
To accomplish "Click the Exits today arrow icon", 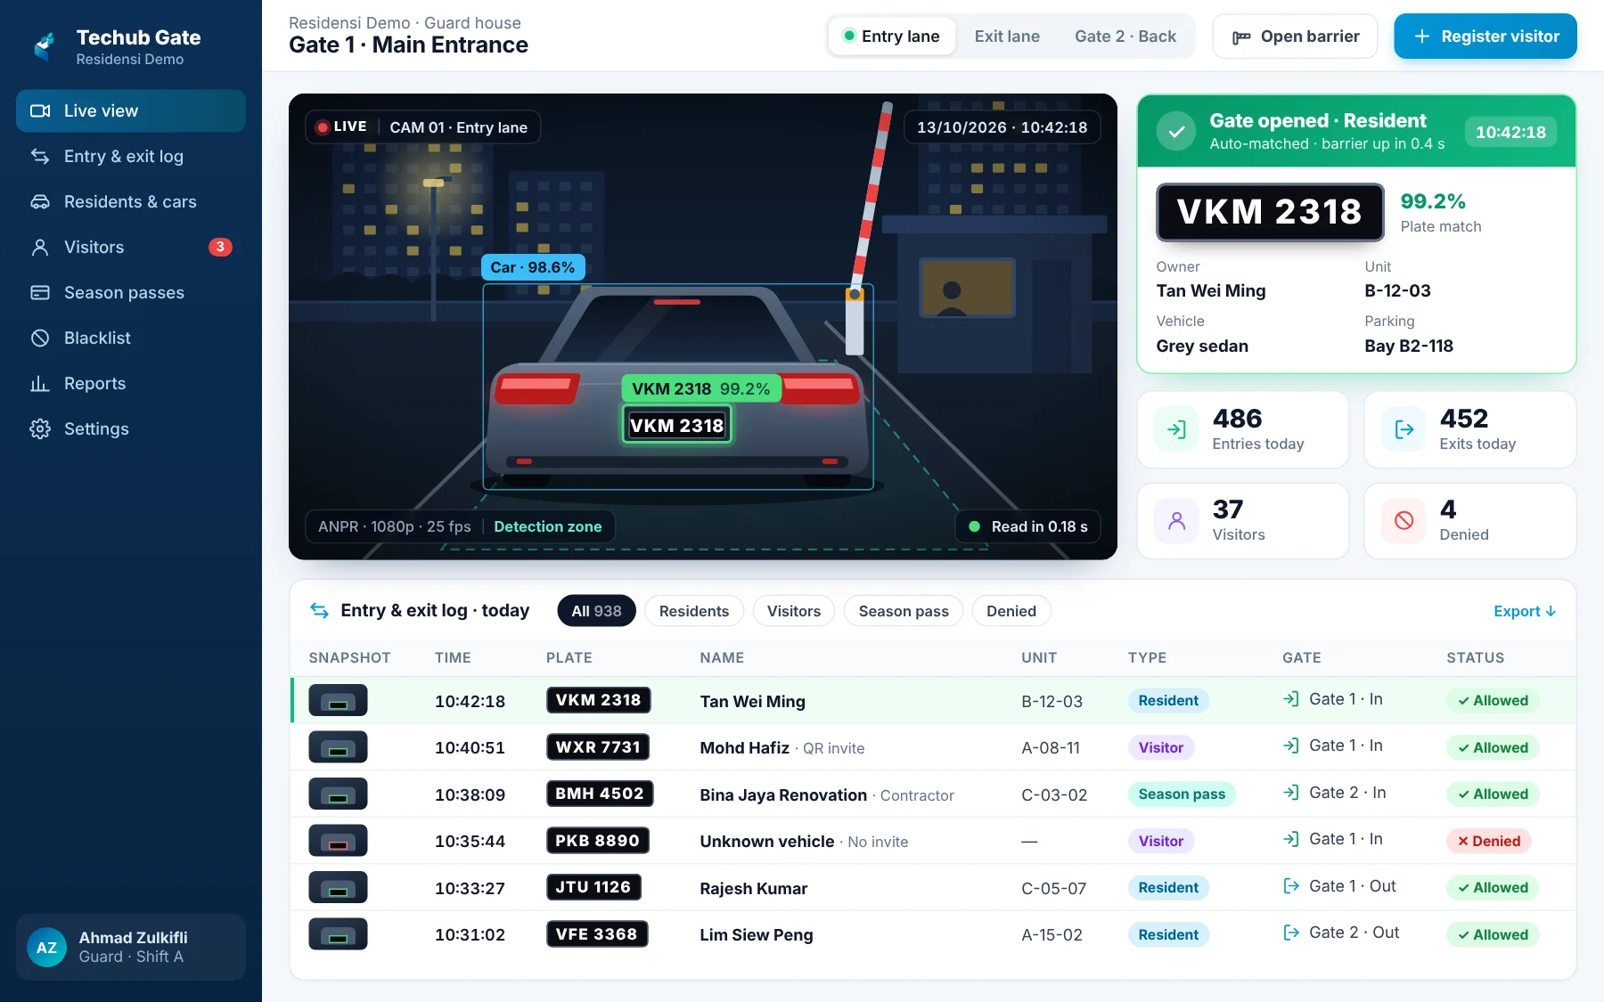I will tap(1403, 430).
